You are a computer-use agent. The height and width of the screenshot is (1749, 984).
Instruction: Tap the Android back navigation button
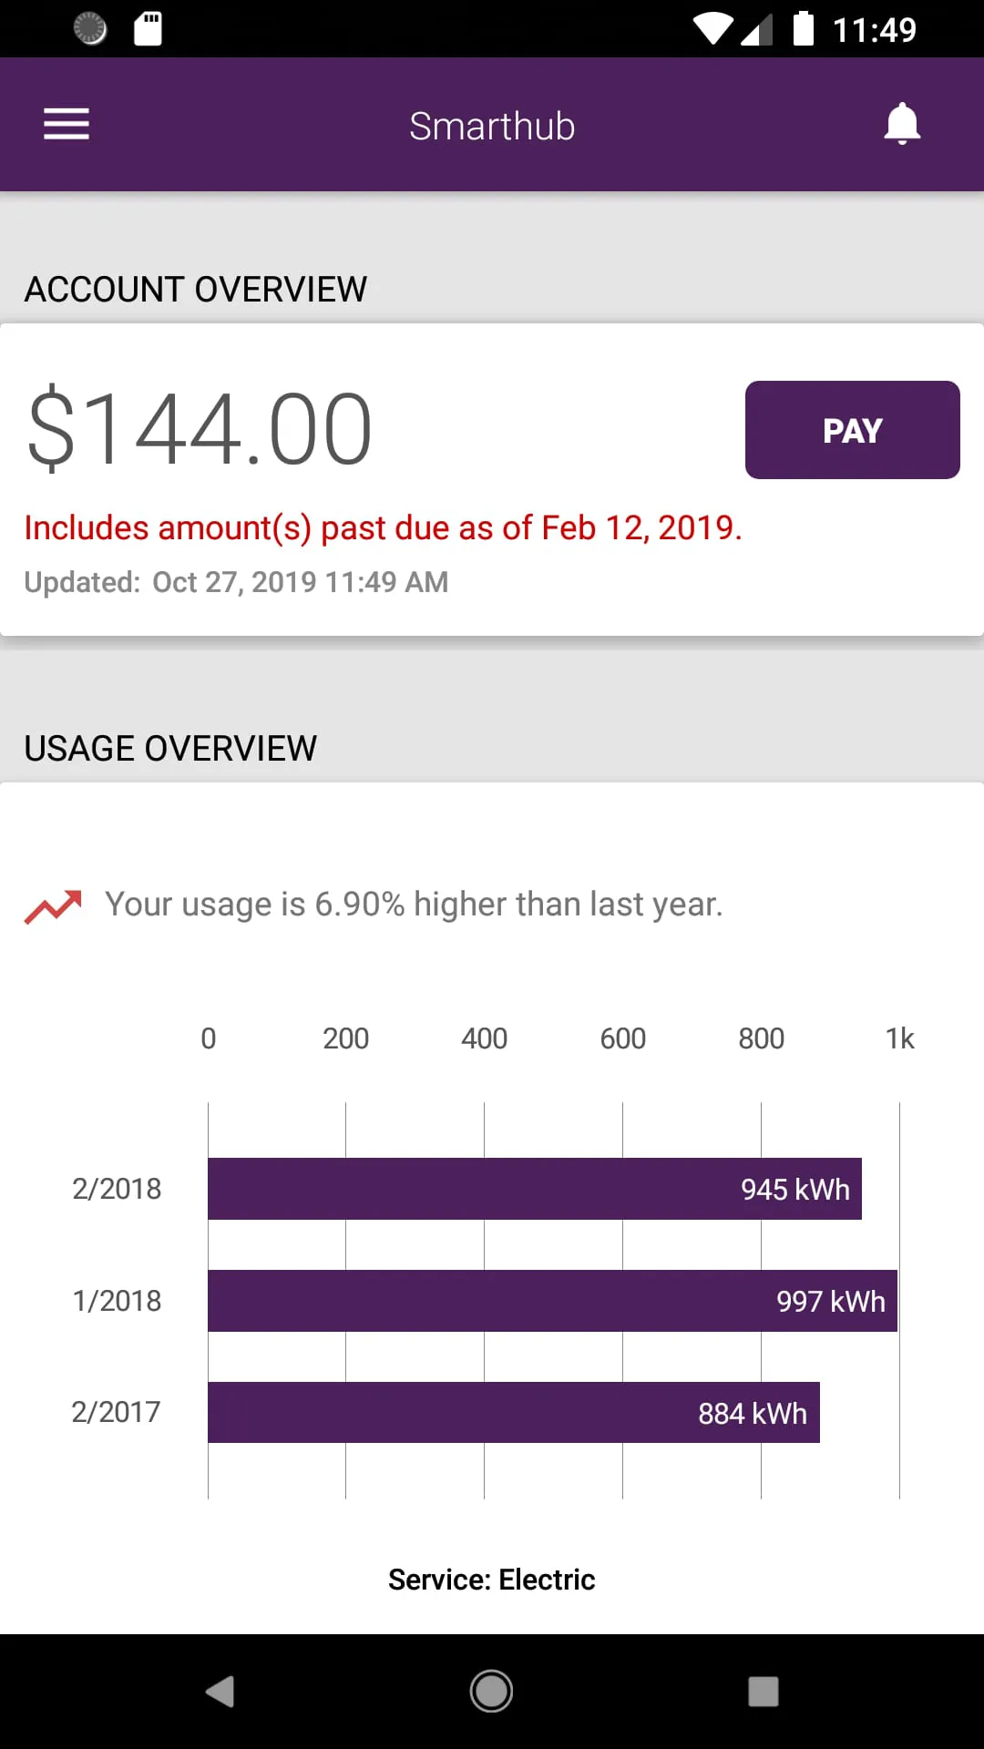tap(220, 1692)
